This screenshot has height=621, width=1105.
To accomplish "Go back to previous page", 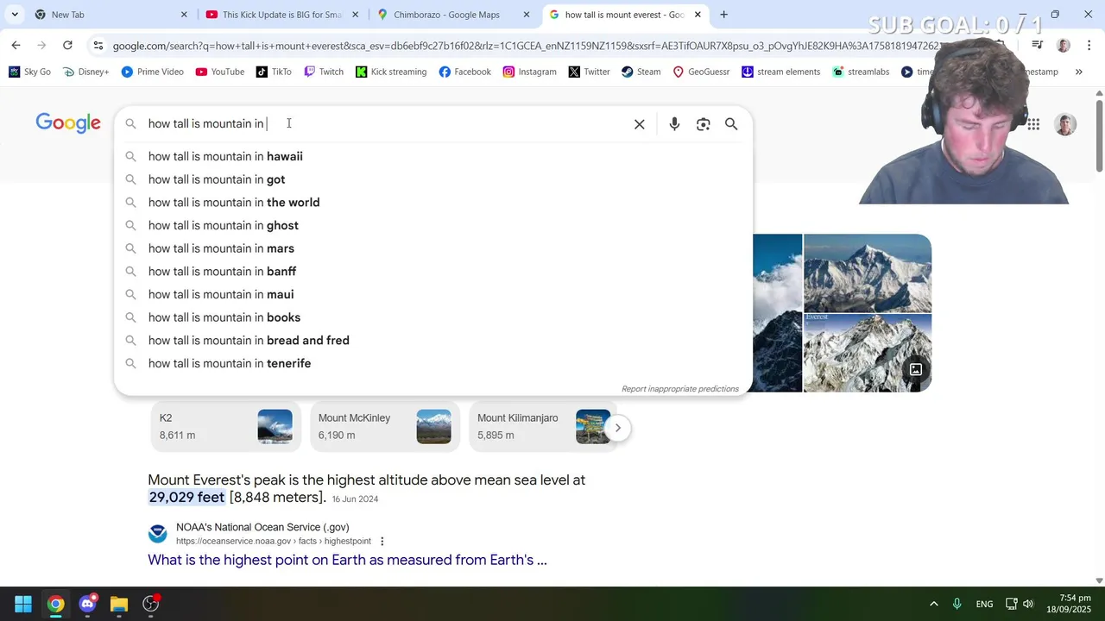I will click(x=16, y=45).
